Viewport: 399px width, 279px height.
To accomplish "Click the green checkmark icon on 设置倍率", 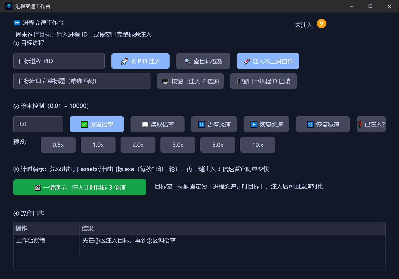I will coord(84,124).
